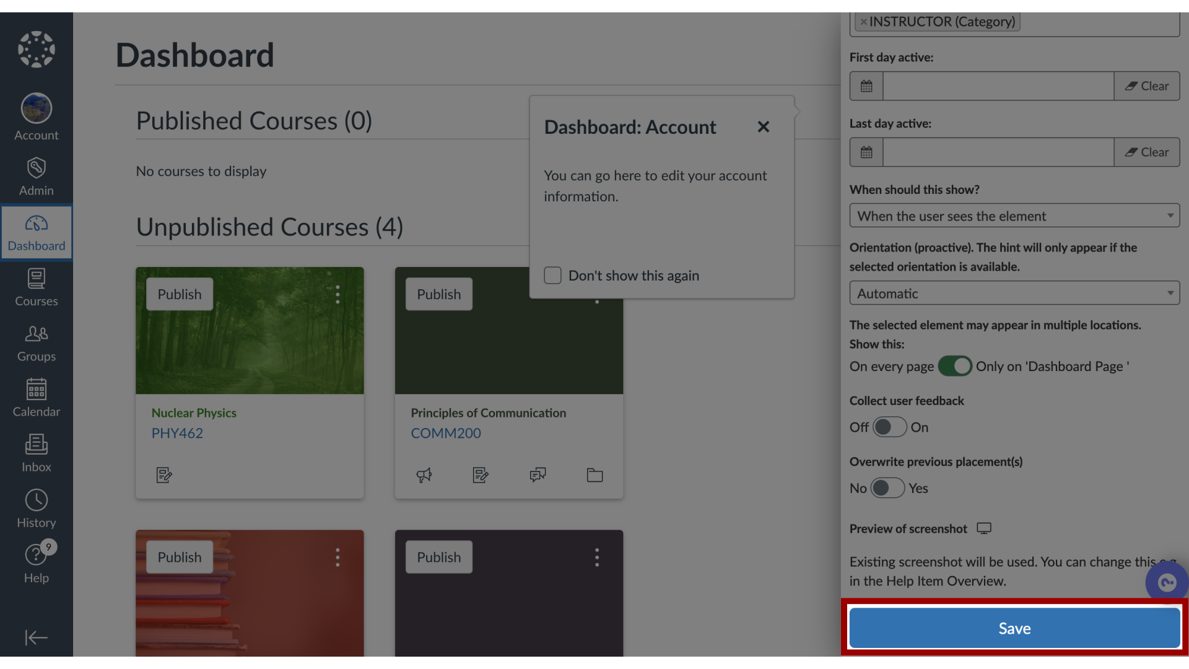Open Nuclear Physics course title link
This screenshot has height=669, width=1189.
coord(194,413)
